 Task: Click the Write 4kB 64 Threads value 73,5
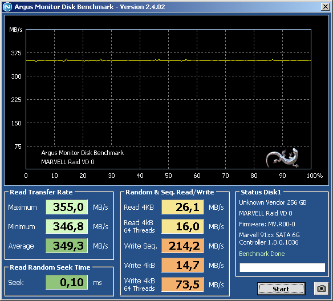(182, 284)
